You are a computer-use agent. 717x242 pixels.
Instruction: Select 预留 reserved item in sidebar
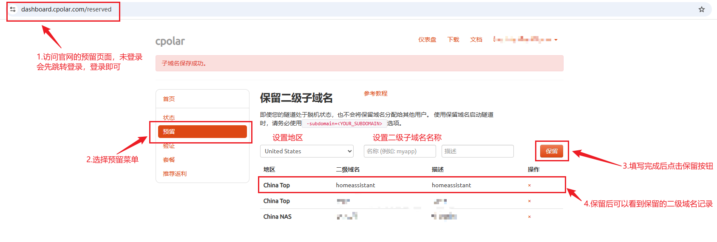coord(202,132)
